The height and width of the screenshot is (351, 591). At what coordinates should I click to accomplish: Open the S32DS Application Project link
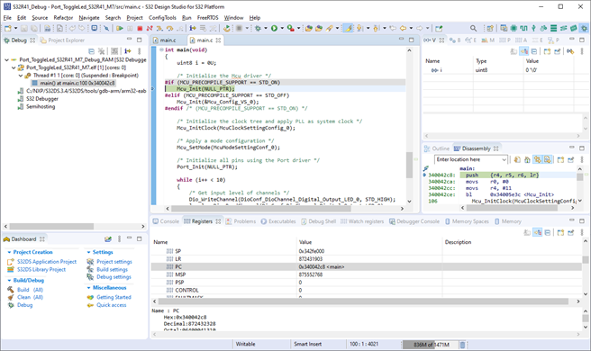click(x=47, y=262)
